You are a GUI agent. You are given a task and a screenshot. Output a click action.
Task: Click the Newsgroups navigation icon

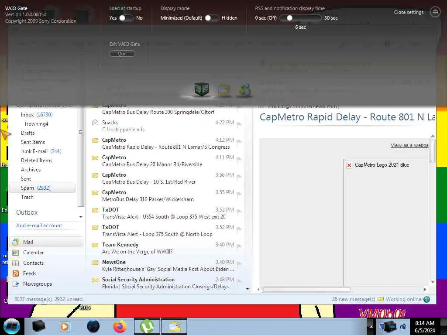click(x=16, y=284)
